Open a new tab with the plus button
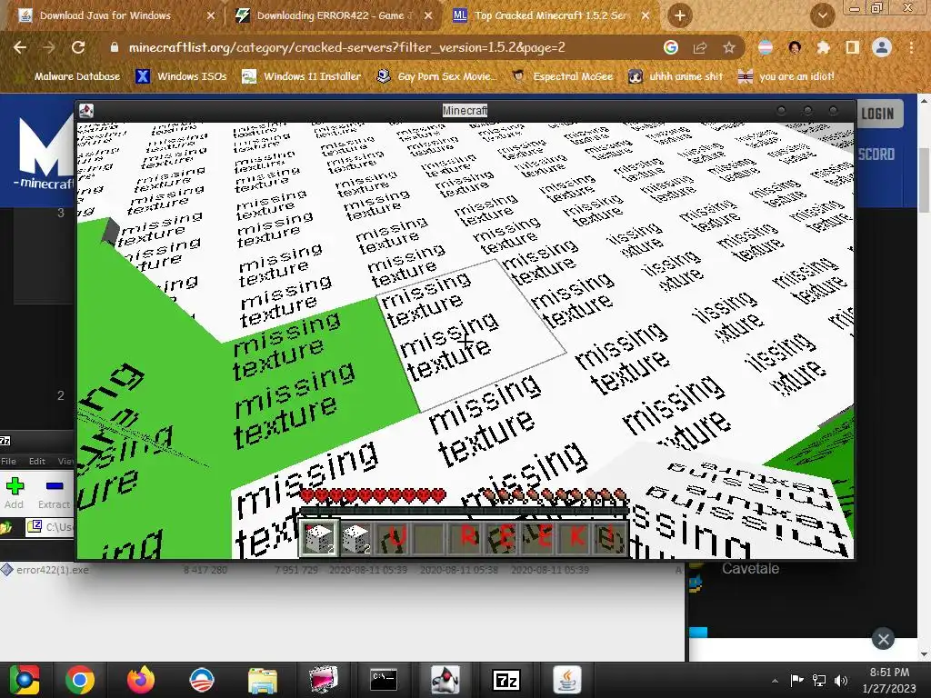The image size is (931, 698). 680,16
